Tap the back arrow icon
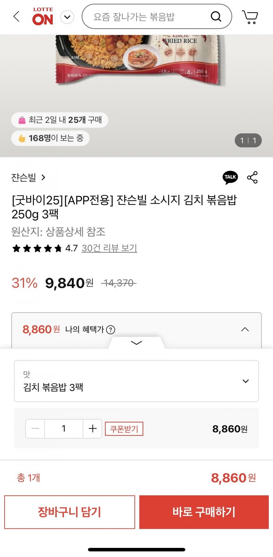Screen dimensions: 273x557 point(17,16)
